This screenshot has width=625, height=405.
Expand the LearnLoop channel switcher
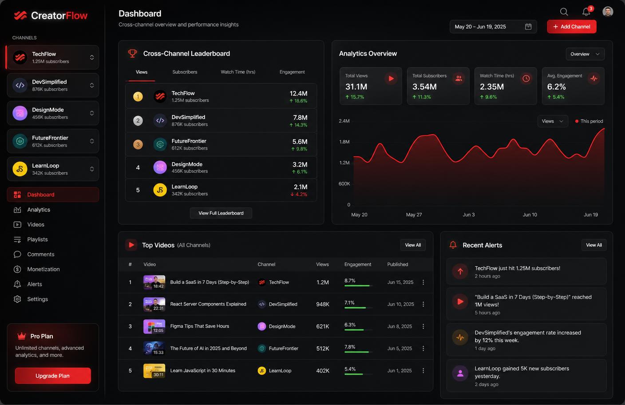(x=92, y=169)
